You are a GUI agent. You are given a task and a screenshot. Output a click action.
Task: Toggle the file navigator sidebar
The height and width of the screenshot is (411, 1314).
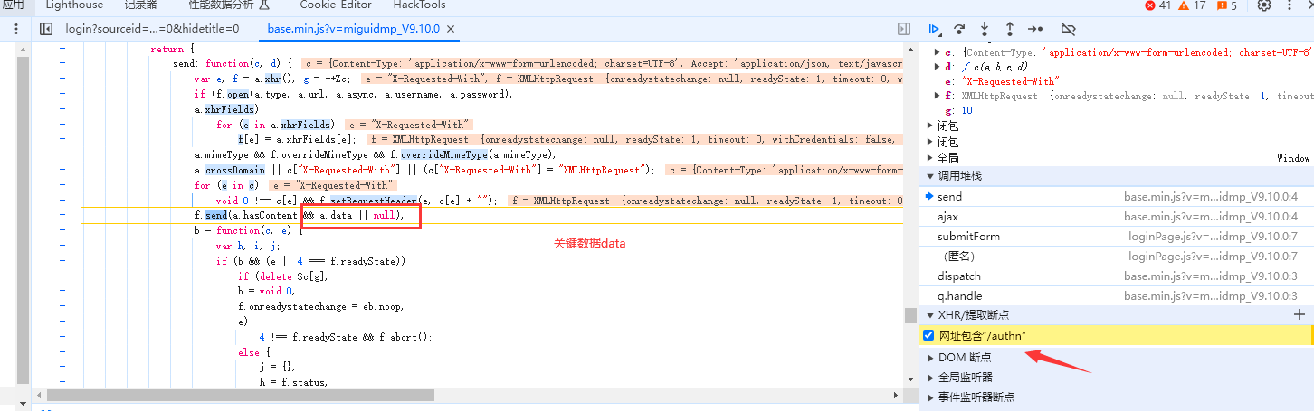click(46, 29)
